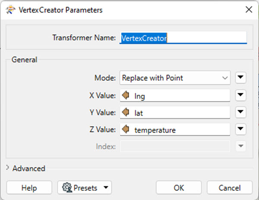This screenshot has height=200, width=259.
Task: Click the gear icon on the Presets button
Action: coord(67,187)
